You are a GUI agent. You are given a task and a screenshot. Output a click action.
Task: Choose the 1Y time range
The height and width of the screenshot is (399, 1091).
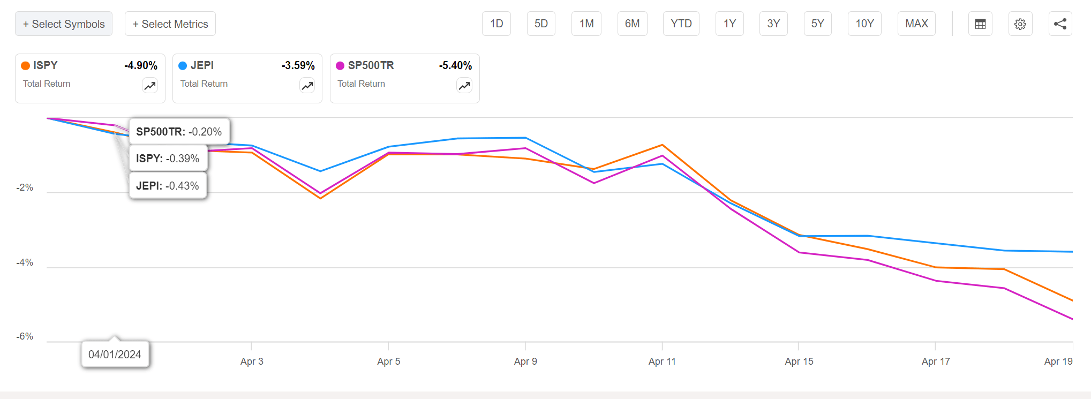pos(729,24)
